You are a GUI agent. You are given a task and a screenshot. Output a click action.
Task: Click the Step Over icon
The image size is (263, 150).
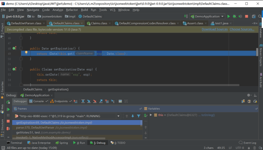click(83, 101)
